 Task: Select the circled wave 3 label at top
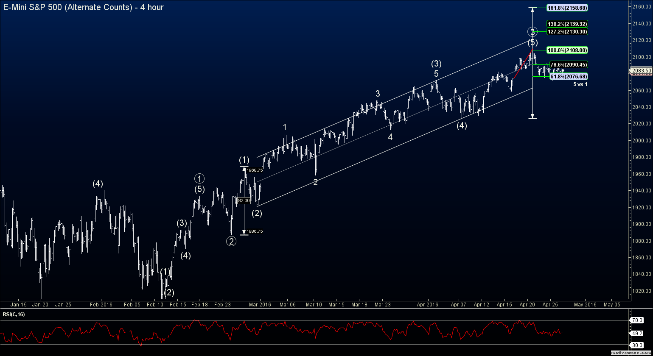(532, 32)
